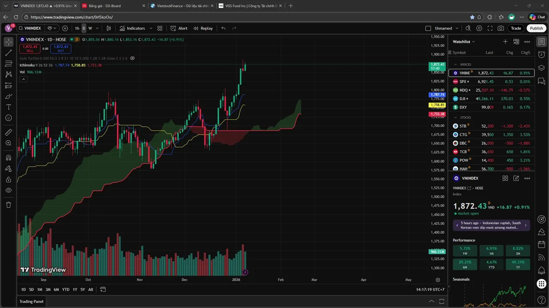Open Watchlist advanced view table icon

tap(516, 41)
